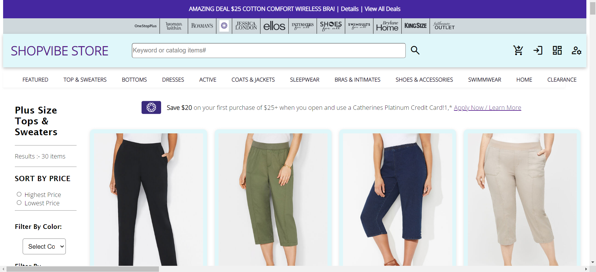Open the shopping cart icon
Viewport: 596px width, 272px height.
tap(518, 50)
